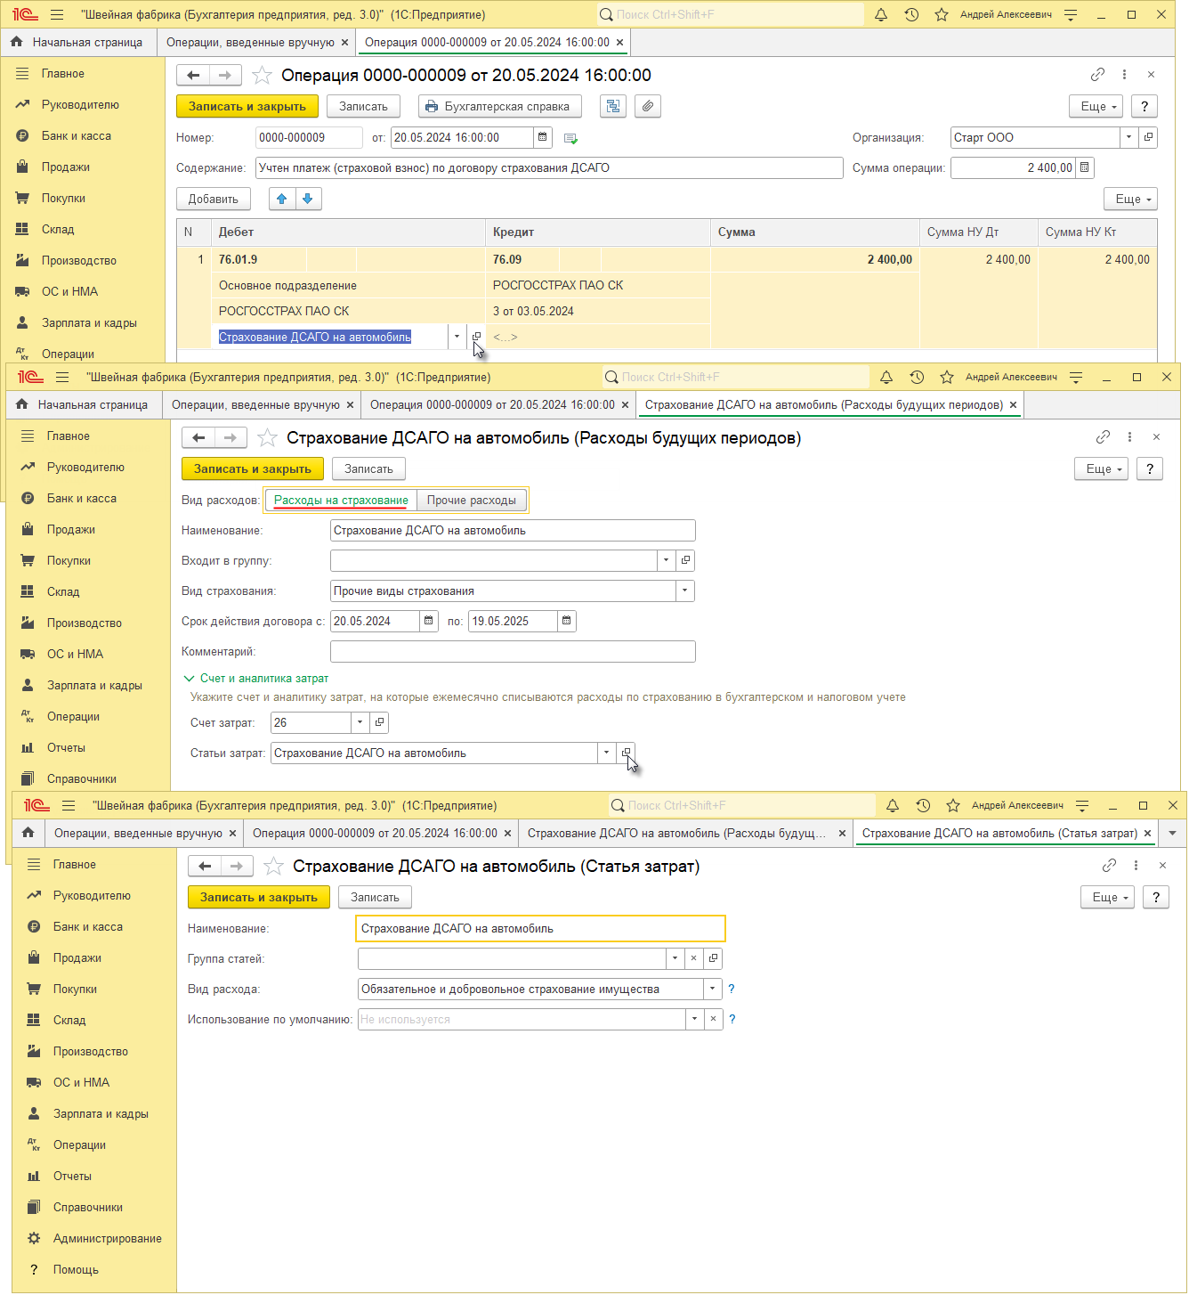This screenshot has width=1189, height=1295.
Task: Open tab list arrow in bottom window
Action: pos(1172,833)
